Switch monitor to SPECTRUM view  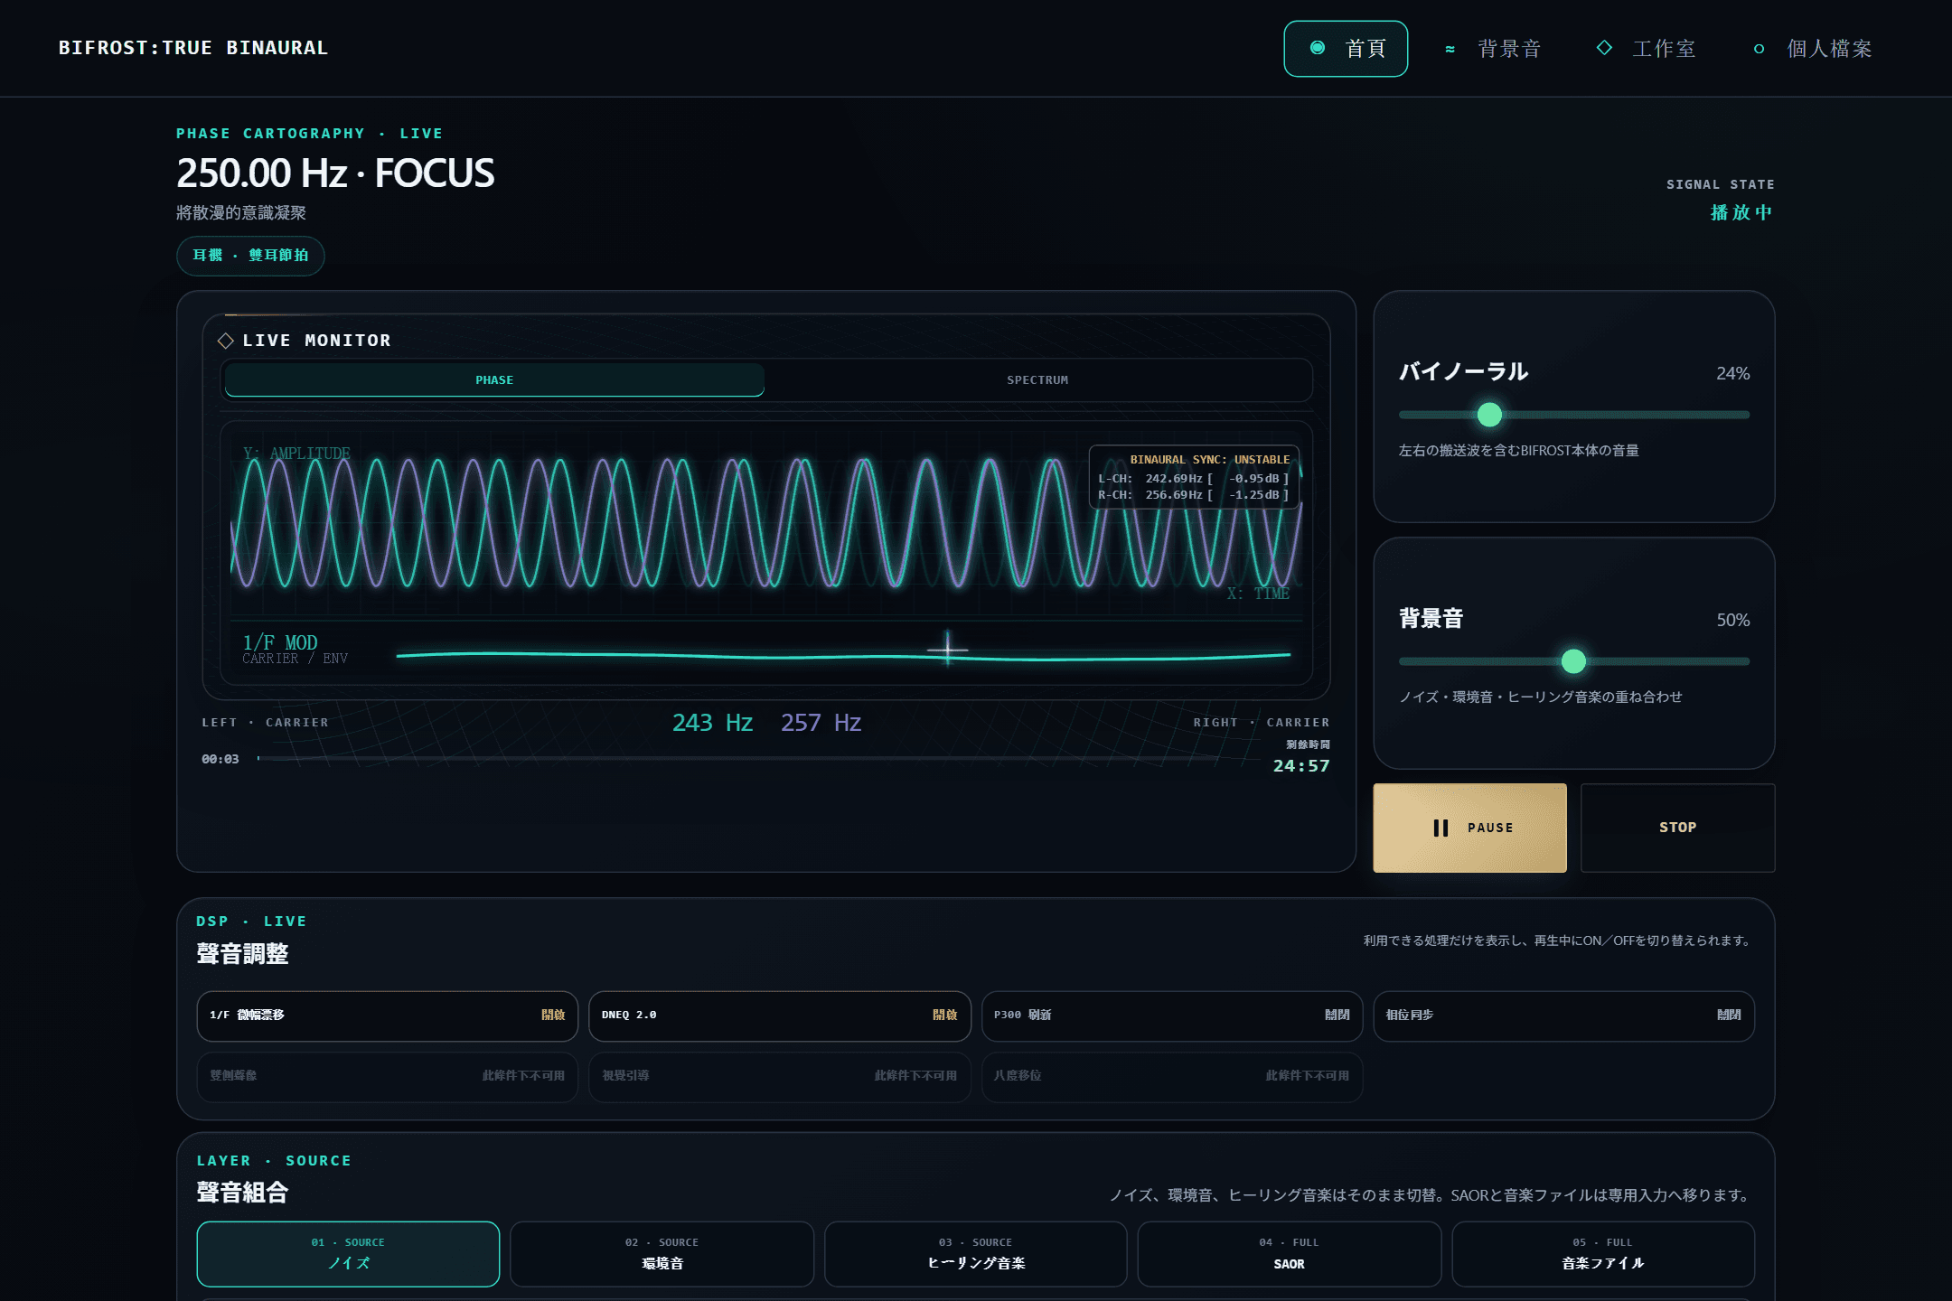click(1037, 379)
